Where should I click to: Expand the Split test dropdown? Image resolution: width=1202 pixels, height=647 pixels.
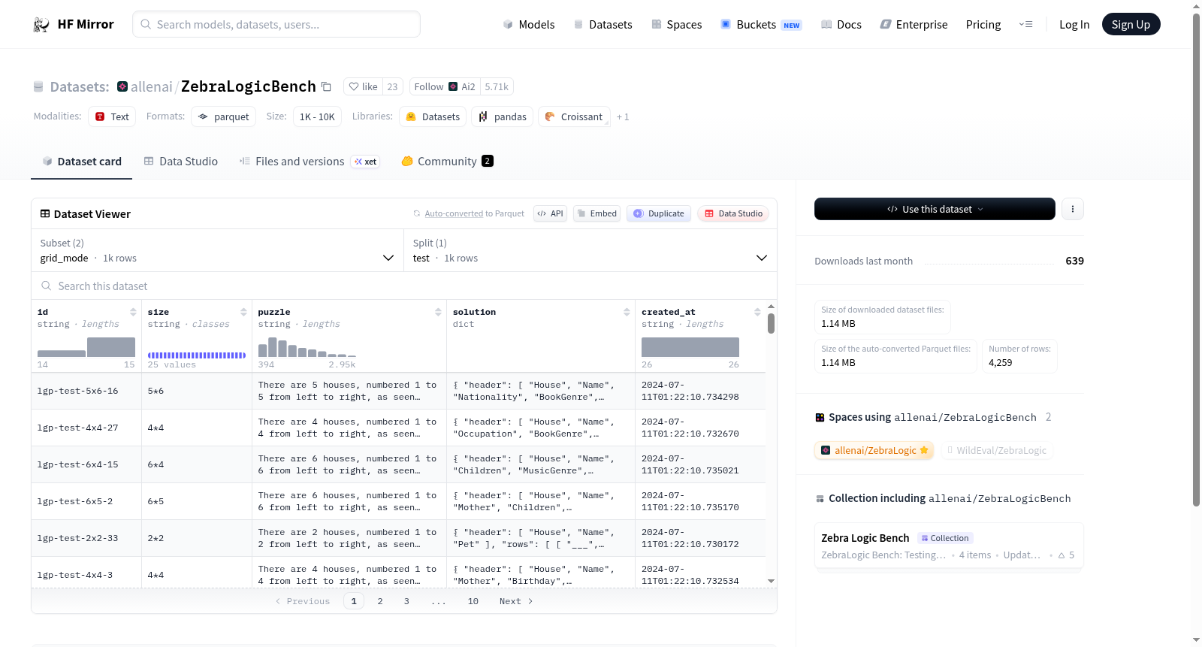click(590, 251)
